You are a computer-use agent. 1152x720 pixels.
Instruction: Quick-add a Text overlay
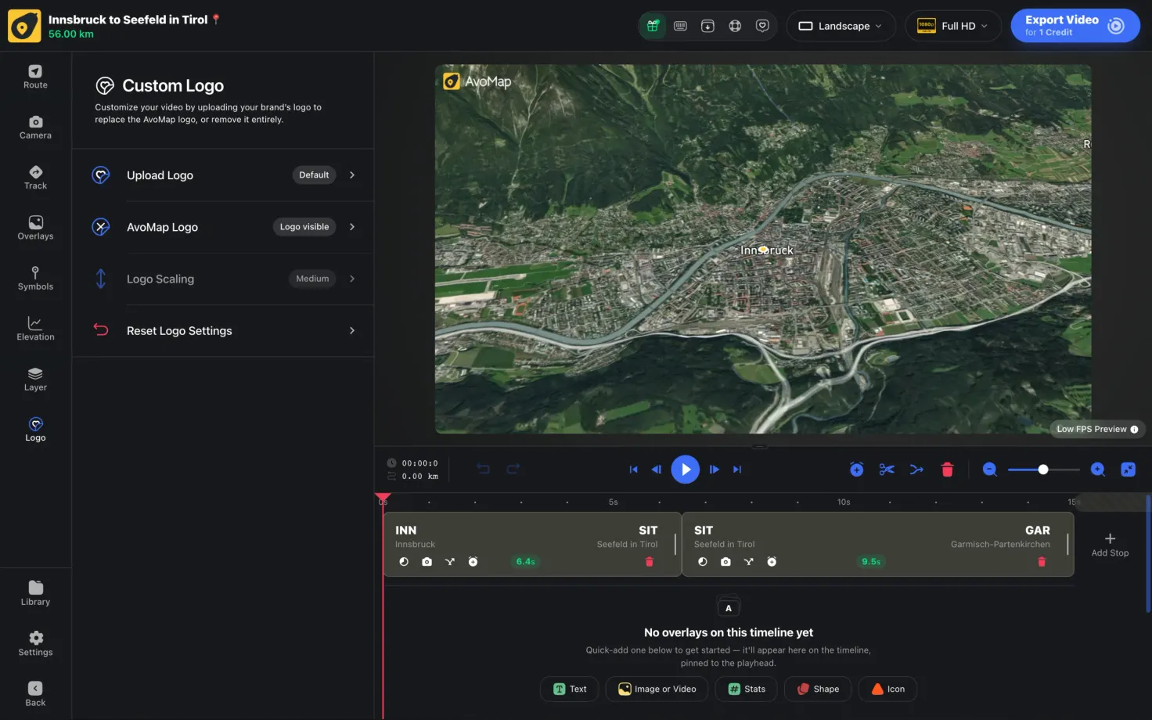(570, 689)
